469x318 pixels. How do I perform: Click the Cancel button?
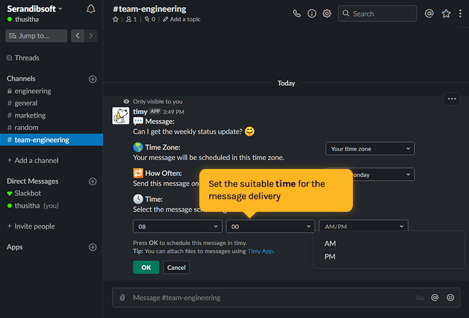(176, 268)
